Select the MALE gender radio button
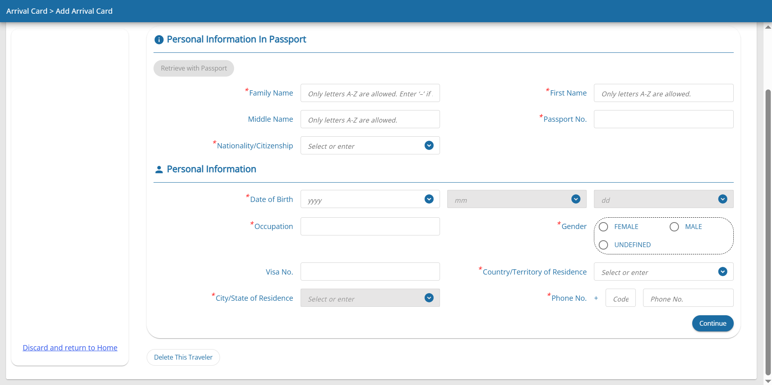The width and height of the screenshot is (772, 385). pos(674,227)
